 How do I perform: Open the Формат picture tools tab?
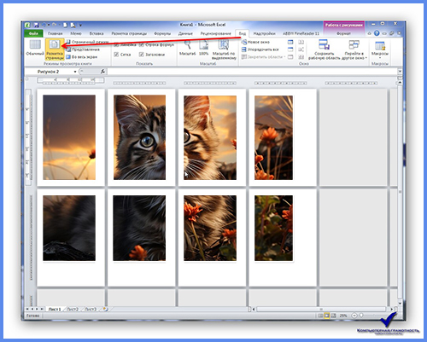tap(343, 33)
